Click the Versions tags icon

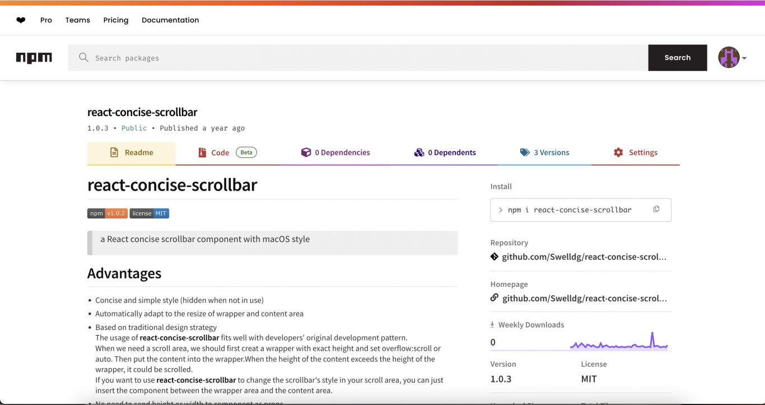click(525, 152)
